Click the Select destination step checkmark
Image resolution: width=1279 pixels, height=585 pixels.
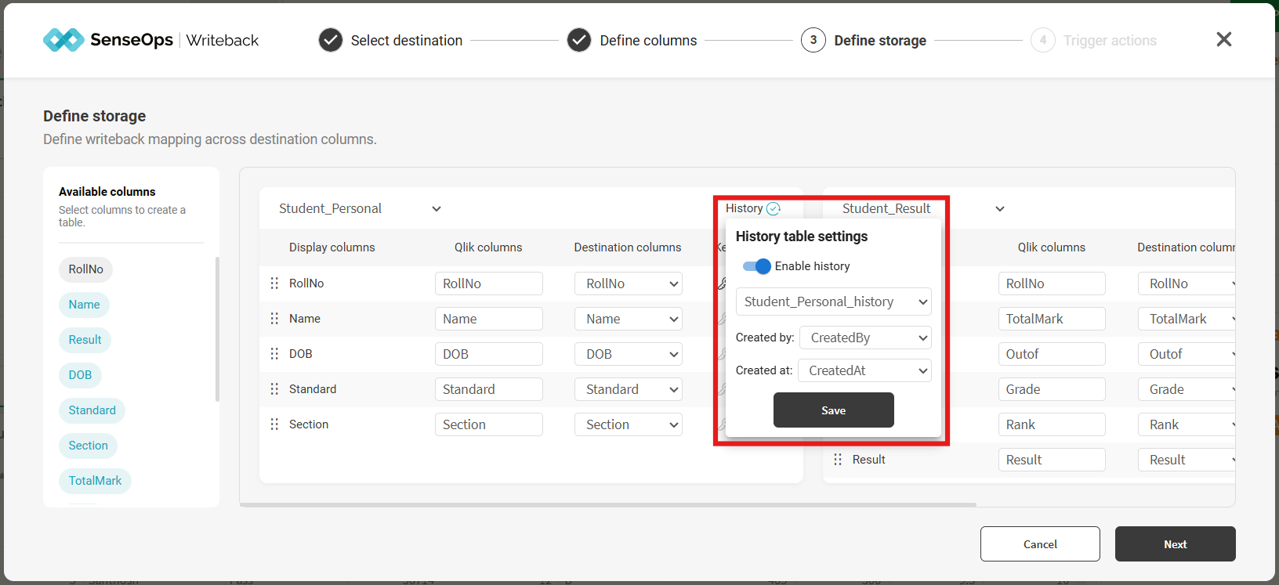(x=331, y=40)
